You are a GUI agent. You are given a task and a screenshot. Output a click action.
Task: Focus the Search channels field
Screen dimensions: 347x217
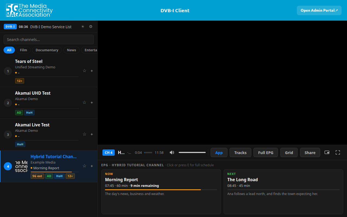tap(49, 39)
